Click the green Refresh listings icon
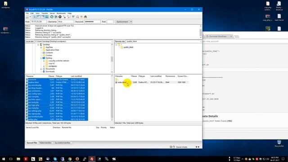Screen dimensions: 288x162 coord(52,17)
